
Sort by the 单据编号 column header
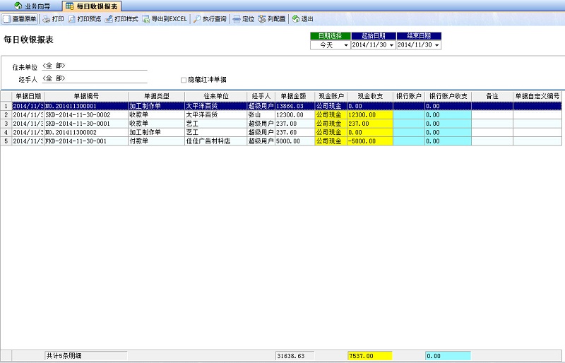85,95
